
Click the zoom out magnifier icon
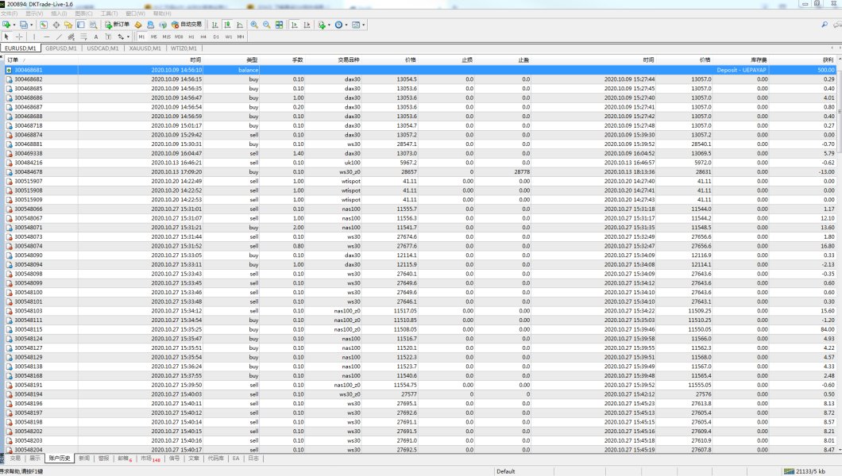pos(266,25)
